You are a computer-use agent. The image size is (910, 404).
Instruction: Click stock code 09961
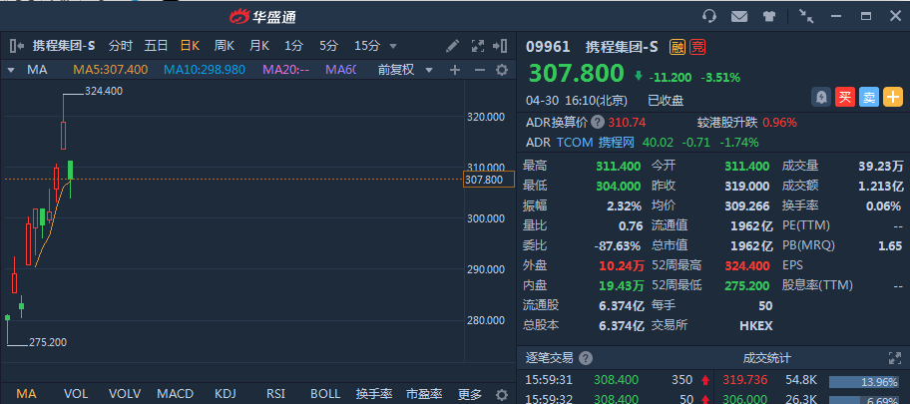coord(548,47)
